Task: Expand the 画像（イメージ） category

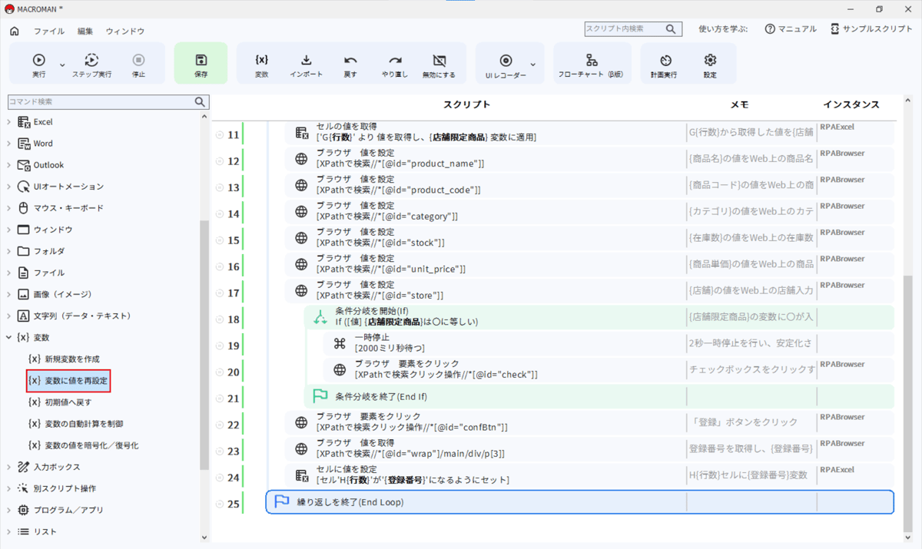Action: point(9,294)
